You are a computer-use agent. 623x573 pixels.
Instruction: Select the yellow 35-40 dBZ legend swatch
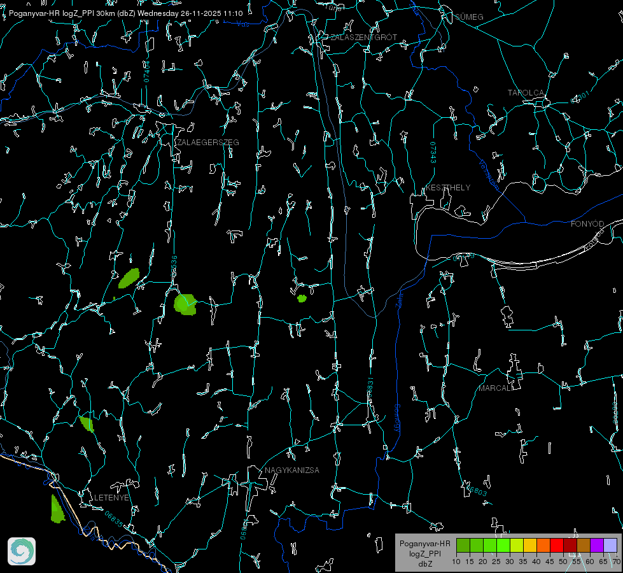pyautogui.click(x=530, y=545)
